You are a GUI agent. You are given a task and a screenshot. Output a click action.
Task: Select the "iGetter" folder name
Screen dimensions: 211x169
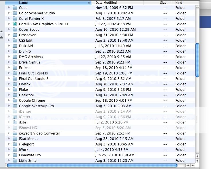25,117
